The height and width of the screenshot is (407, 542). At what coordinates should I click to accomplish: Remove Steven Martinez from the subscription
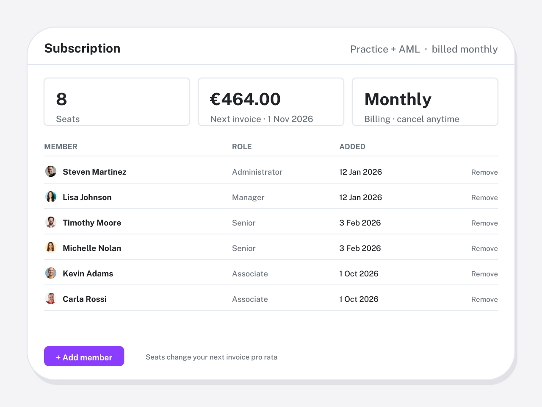click(484, 172)
